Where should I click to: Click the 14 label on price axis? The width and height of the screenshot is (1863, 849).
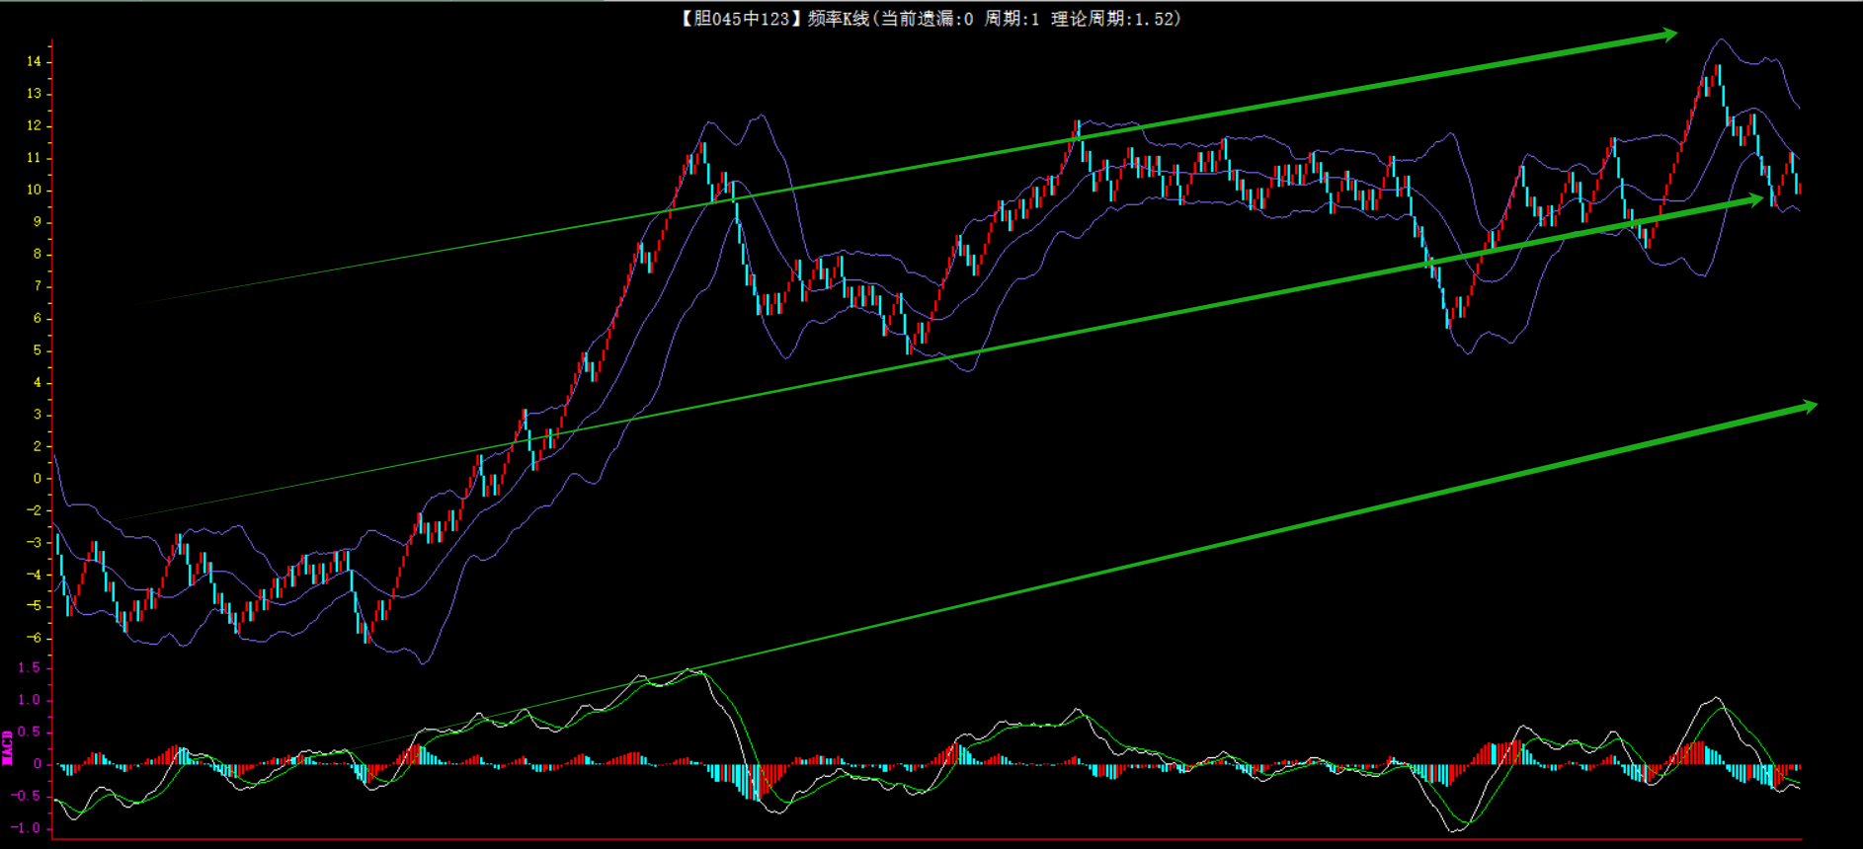pos(35,61)
